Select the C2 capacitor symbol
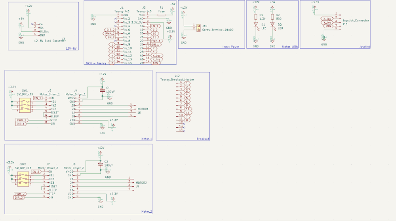 pos(101,164)
